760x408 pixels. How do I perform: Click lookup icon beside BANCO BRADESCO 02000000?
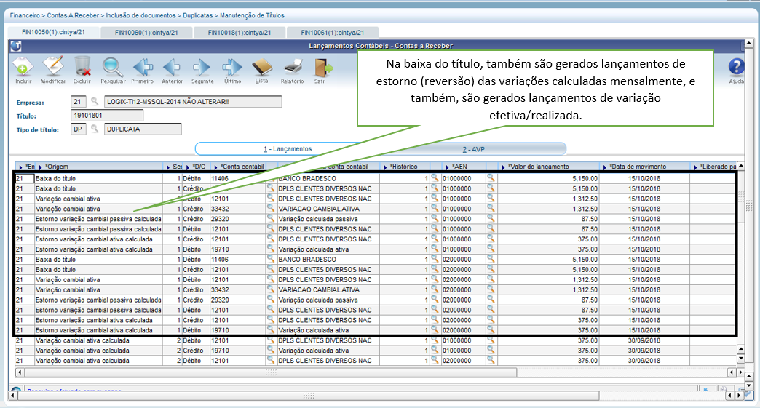pos(271,259)
